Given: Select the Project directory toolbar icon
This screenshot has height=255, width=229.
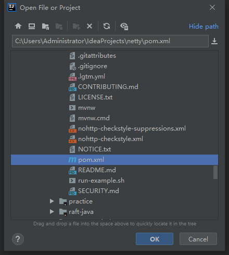Looking at the screenshot, I should 45,27.
